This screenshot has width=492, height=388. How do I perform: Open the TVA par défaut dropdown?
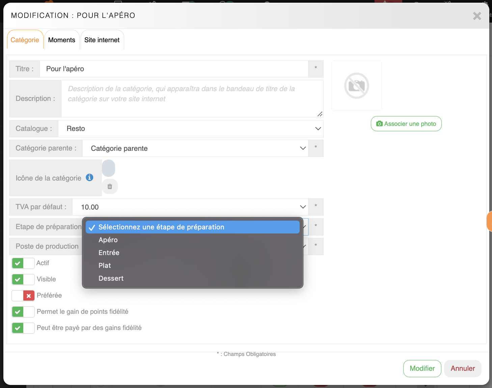tap(190, 207)
